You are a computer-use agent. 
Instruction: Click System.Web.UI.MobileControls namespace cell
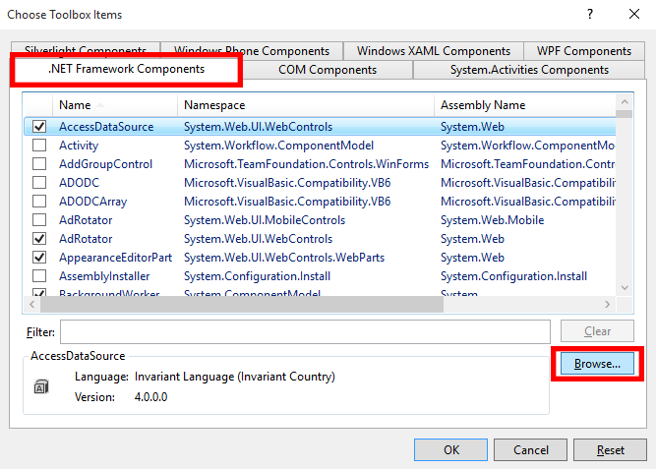point(265,219)
